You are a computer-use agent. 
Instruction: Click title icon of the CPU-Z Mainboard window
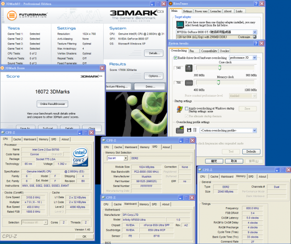pos(103,198)
